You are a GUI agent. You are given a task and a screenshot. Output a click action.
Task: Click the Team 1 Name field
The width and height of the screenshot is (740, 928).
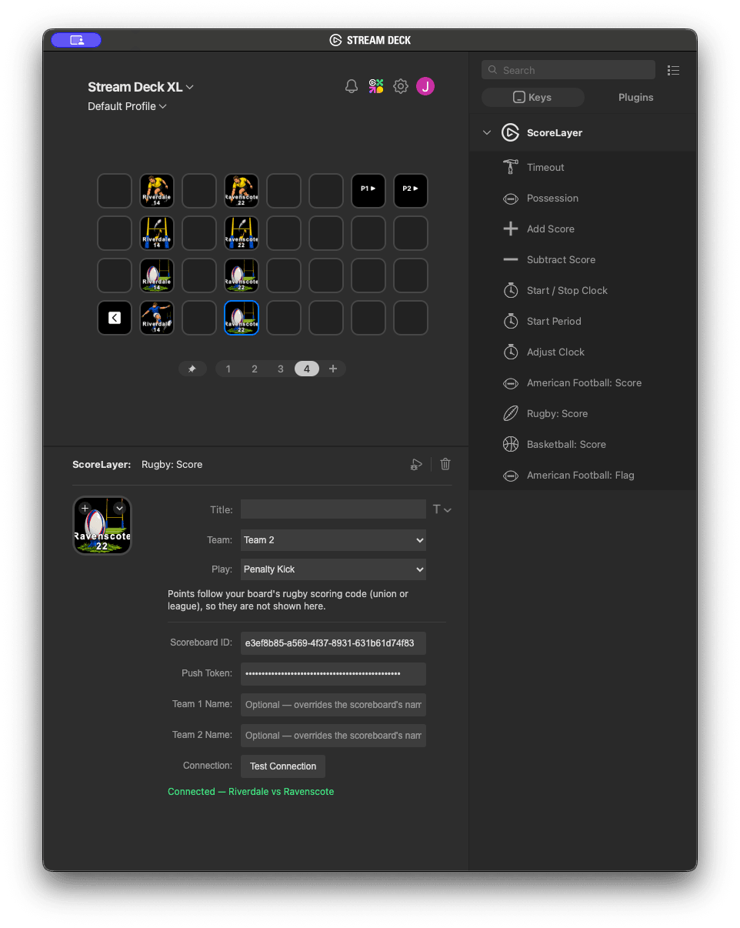coord(333,705)
